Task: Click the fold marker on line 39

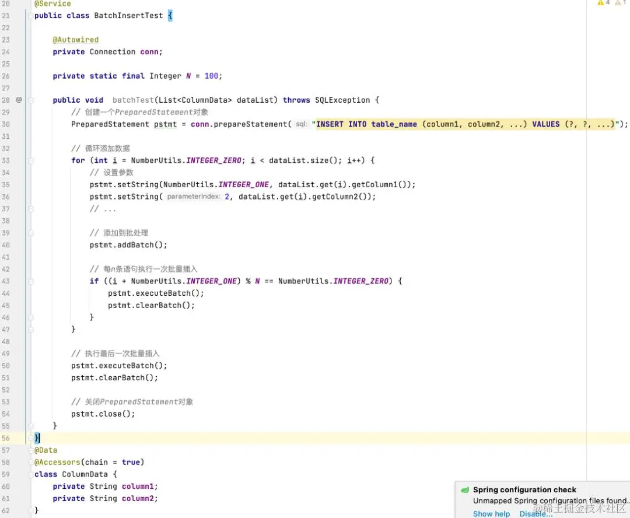Action: [x=31, y=233]
